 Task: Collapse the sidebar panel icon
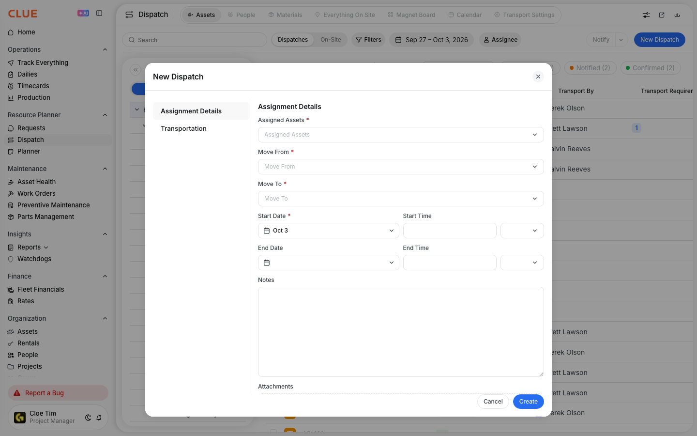(99, 13)
